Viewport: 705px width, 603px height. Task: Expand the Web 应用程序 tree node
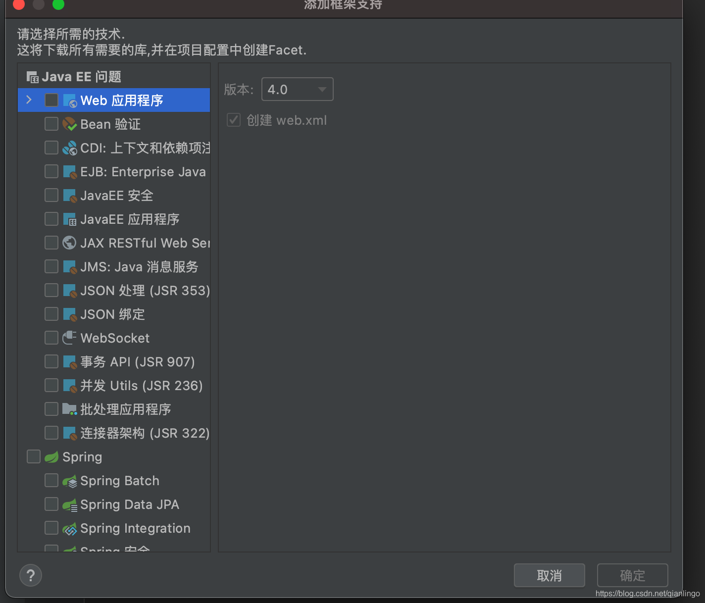tap(29, 100)
